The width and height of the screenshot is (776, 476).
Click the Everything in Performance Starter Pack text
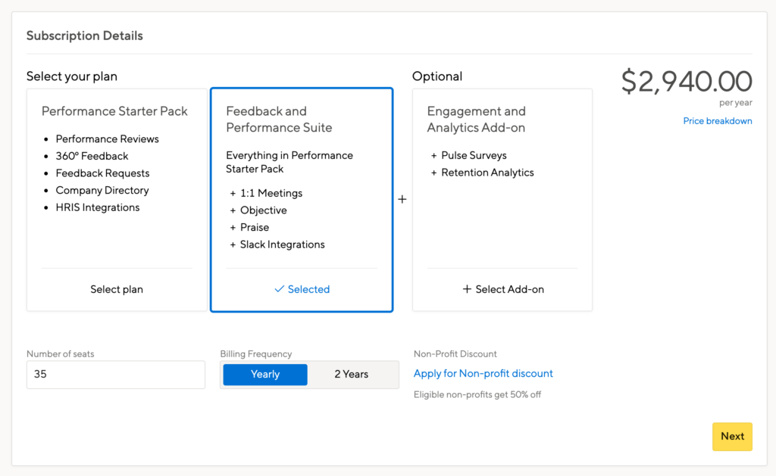coord(289,162)
